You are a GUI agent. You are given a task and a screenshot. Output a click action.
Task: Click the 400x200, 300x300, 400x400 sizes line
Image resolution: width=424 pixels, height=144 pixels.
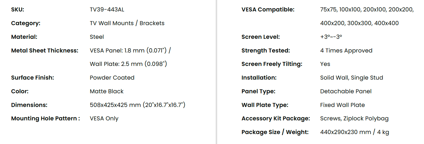pos(359,23)
